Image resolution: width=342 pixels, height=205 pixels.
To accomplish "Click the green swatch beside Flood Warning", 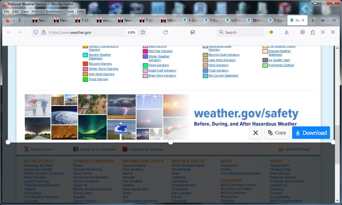I will pos(85,79).
